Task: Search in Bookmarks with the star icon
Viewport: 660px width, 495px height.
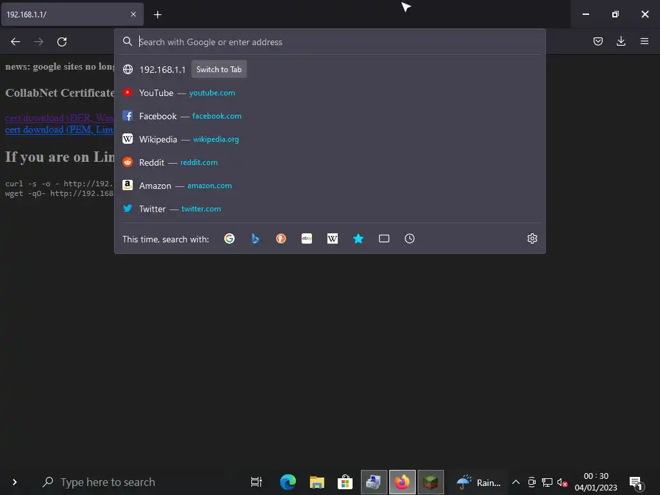Action: tap(358, 238)
